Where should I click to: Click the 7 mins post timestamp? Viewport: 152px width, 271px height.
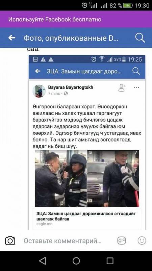coord(54,93)
